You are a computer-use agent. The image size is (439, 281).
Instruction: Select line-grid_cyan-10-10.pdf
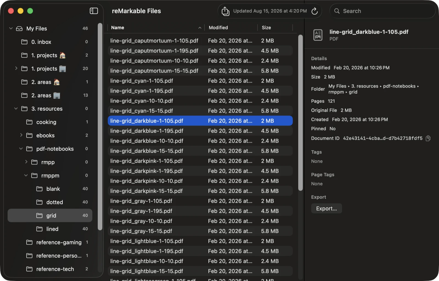coord(200,101)
